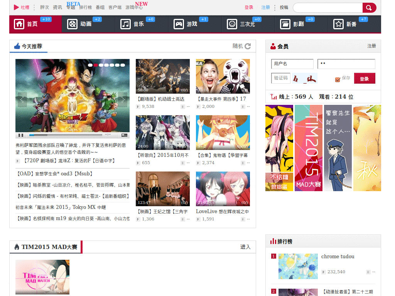
Task: Click the 排行榜 bar chart icon
Action: pyautogui.click(x=273, y=241)
